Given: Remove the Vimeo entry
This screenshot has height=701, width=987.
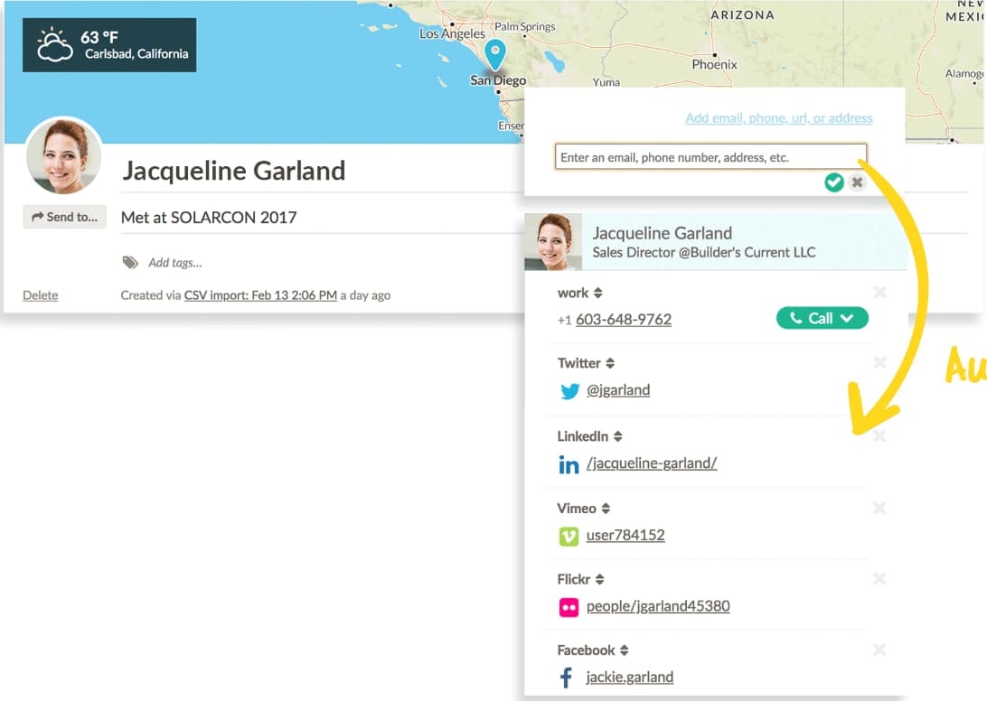Looking at the screenshot, I should click(880, 508).
